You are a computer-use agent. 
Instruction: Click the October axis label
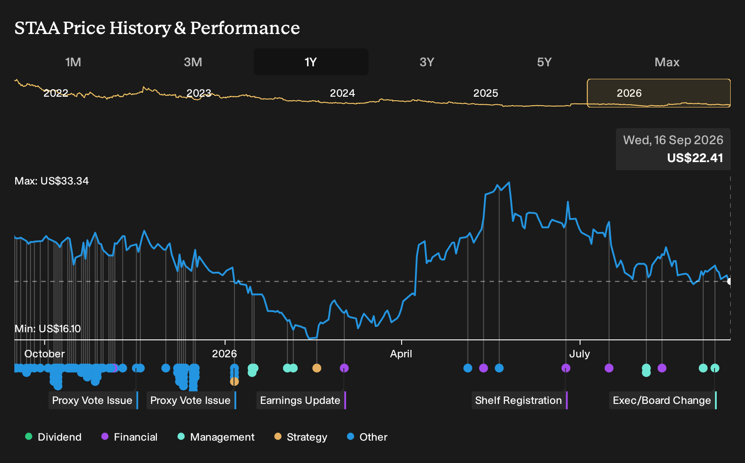(x=44, y=354)
